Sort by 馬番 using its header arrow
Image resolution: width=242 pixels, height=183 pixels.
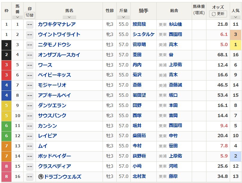coord(17,17)
